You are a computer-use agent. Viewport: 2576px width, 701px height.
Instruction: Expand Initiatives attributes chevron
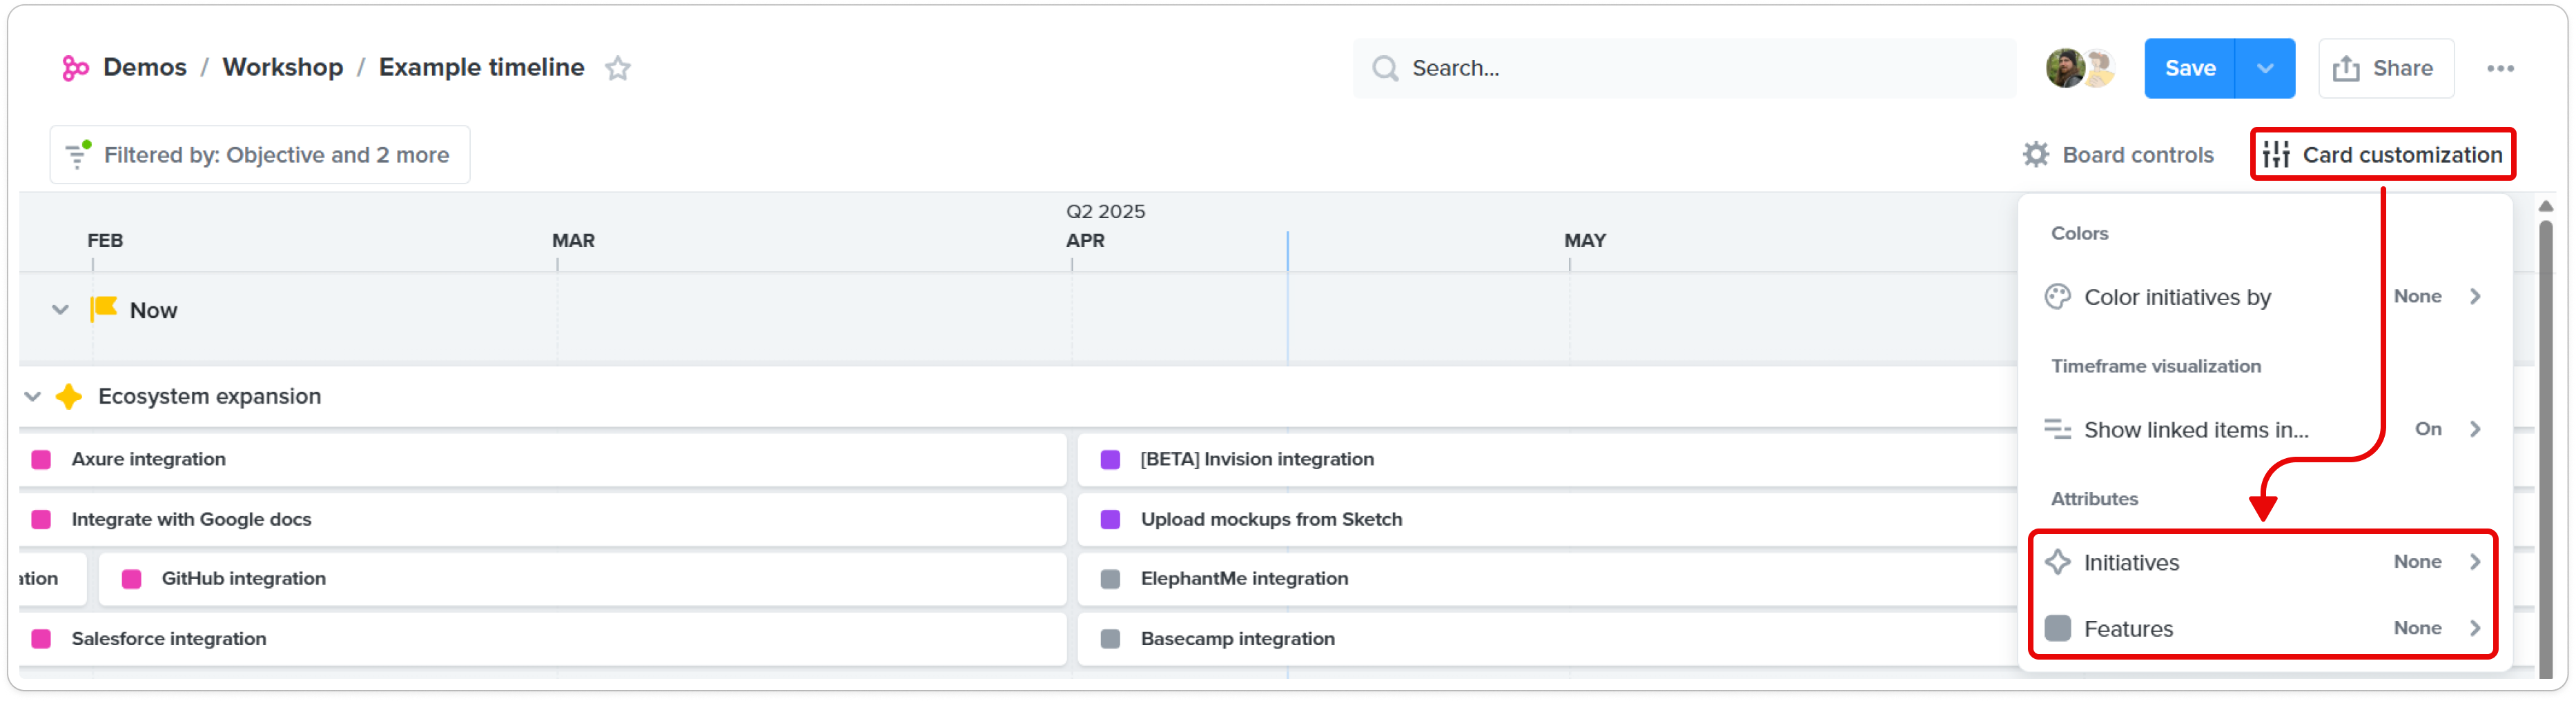pyautogui.click(x=2475, y=562)
